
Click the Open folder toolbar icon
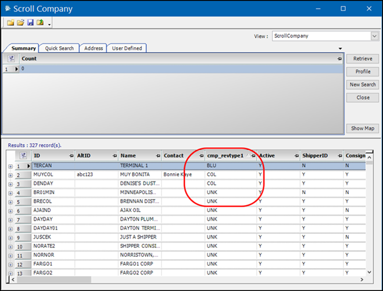tap(20, 22)
